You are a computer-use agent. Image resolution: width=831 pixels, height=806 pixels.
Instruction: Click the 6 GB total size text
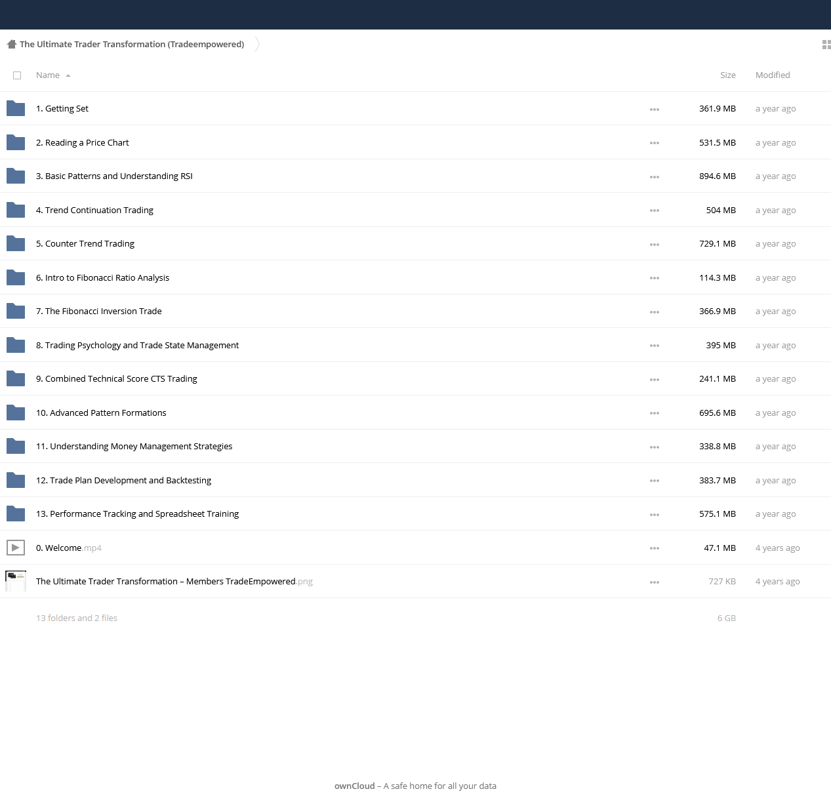click(x=727, y=618)
